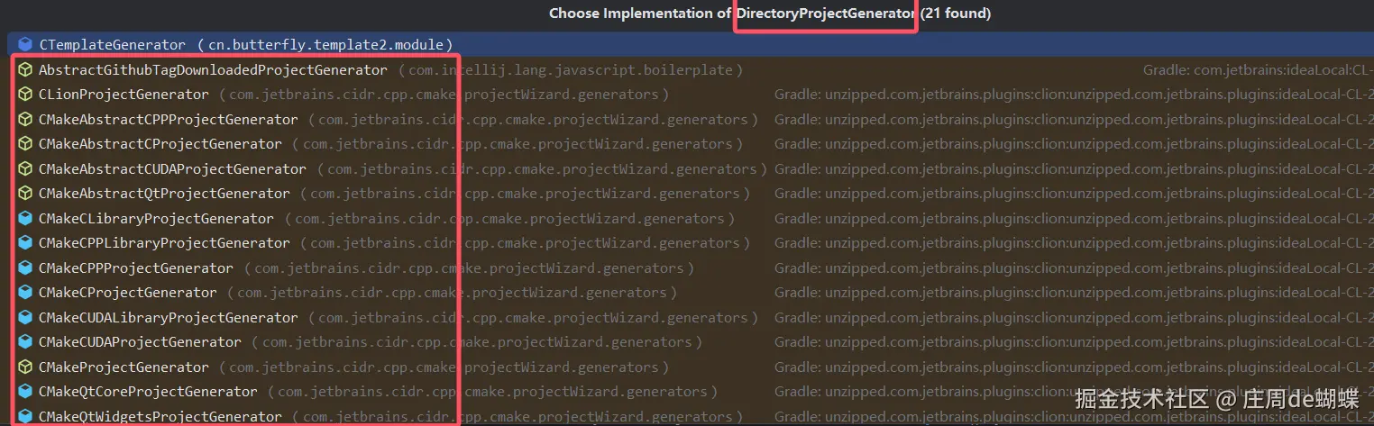
Task: Select CMakeAbstractQtProjectGenerator in the list
Action: pyautogui.click(x=164, y=194)
